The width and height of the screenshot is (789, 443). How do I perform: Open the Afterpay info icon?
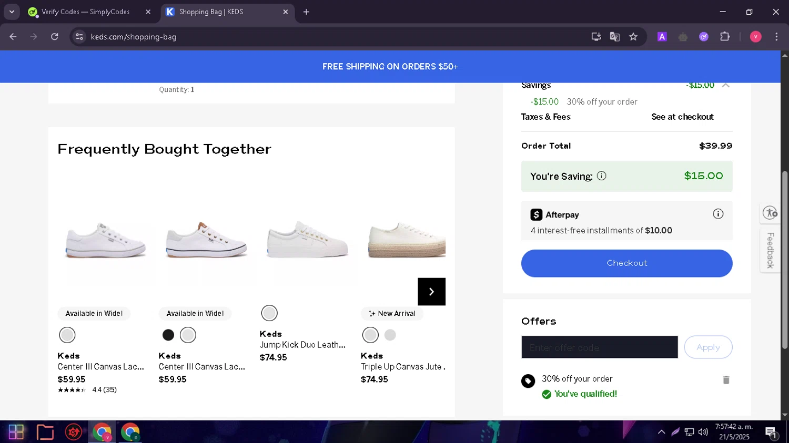tap(718, 214)
